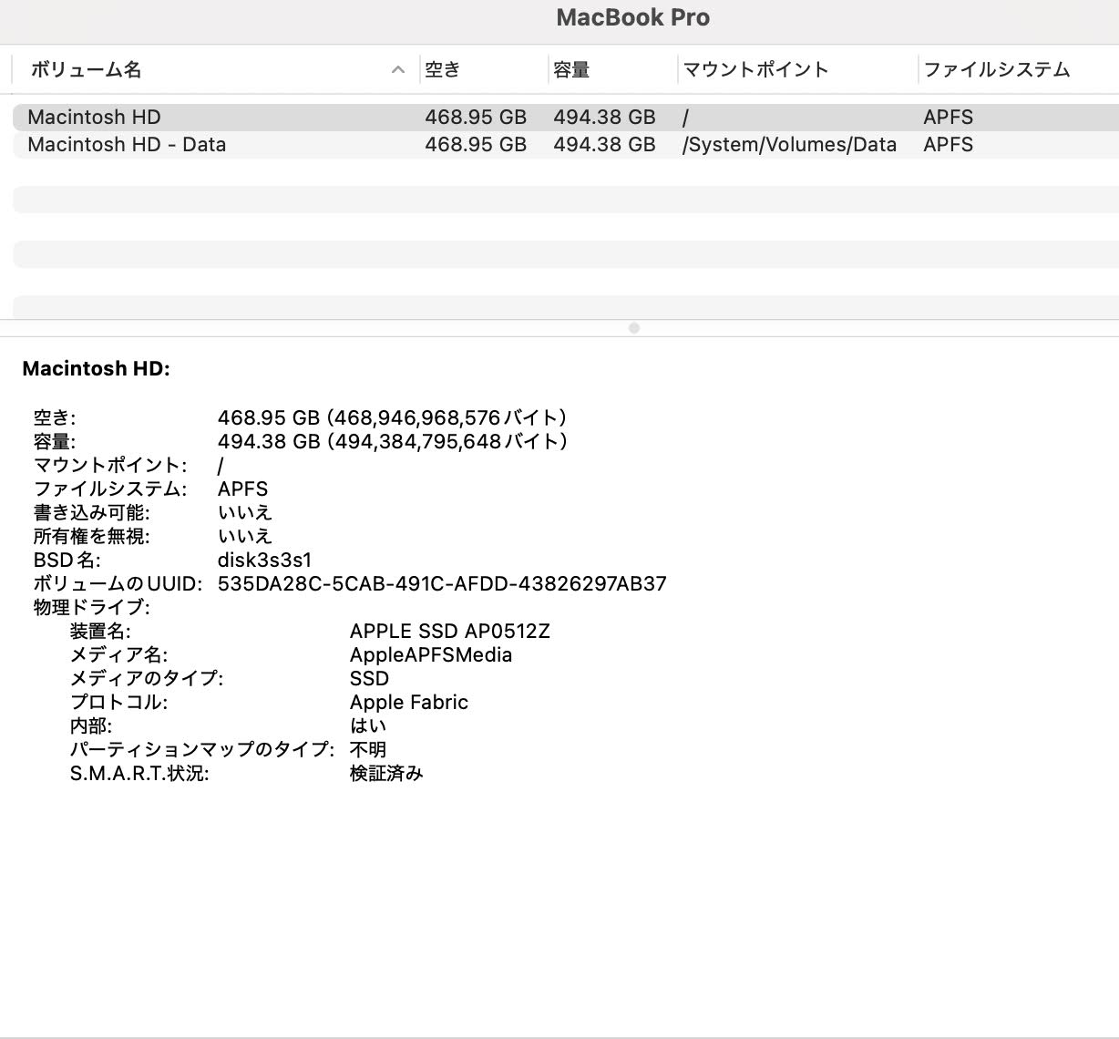Click the APPLE SSD AP0512Z device name
The image size is (1119, 1039).
(x=450, y=631)
